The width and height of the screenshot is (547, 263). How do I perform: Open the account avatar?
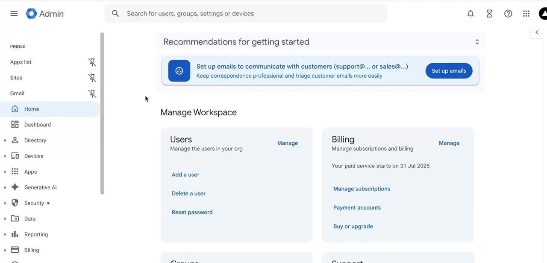pyautogui.click(x=543, y=14)
